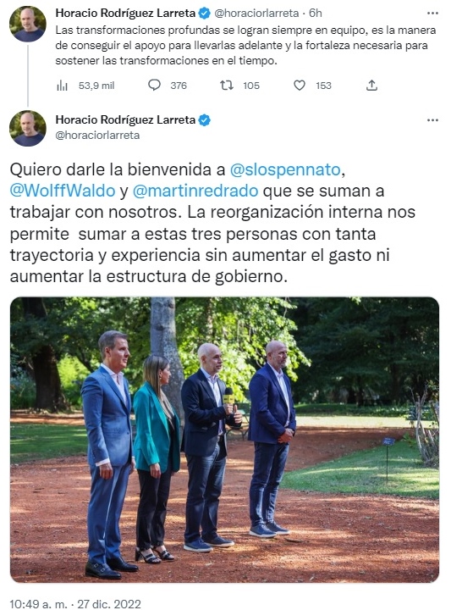Open more options menu on first tweet
Viewport: 451px width, 610px height.
coord(432,14)
